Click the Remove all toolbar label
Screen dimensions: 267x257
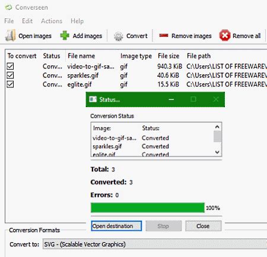(x=246, y=36)
